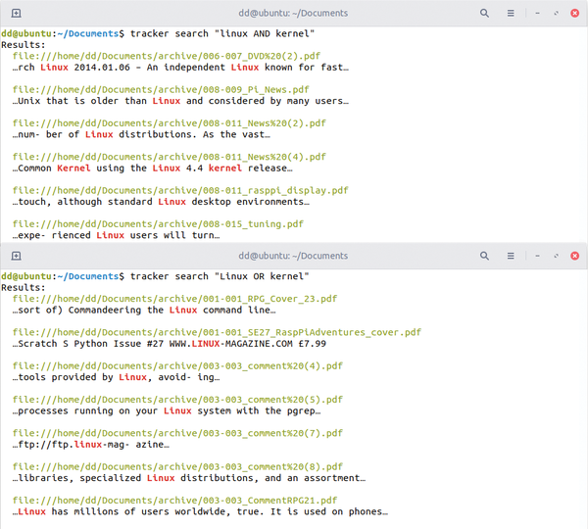
Task: Click snippet "…sort of) Commandeering the Linux command line…"
Action: (x=144, y=310)
